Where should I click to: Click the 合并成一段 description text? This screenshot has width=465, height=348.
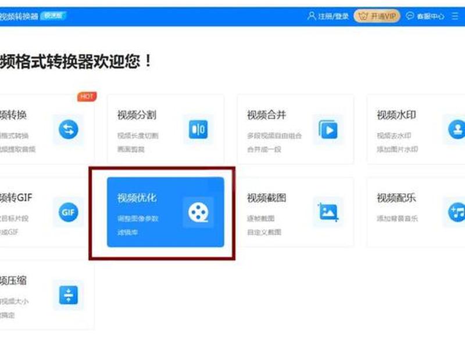tap(264, 150)
